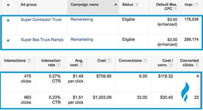
Task: Toggle green status dot for Super Contractor Truck
Action: 8,20
